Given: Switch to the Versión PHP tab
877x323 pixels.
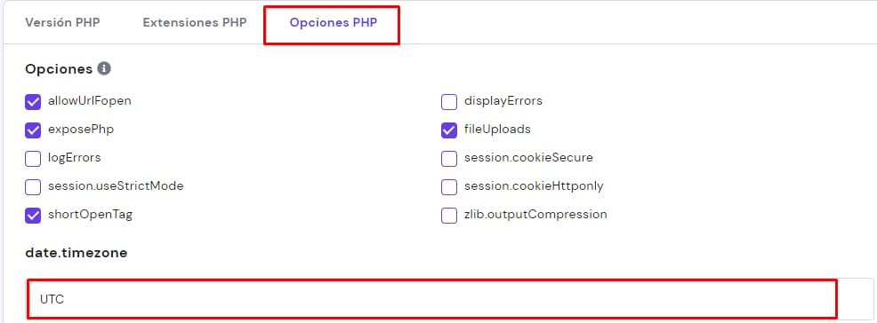Looking at the screenshot, I should [x=62, y=23].
